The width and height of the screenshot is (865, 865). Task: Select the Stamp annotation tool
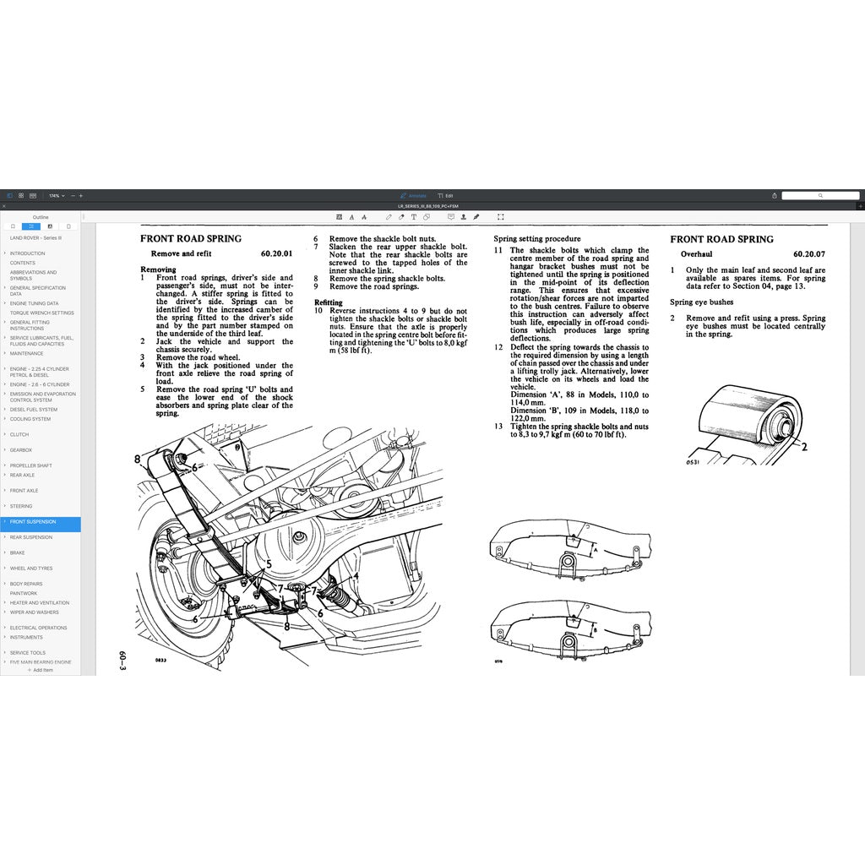point(464,216)
